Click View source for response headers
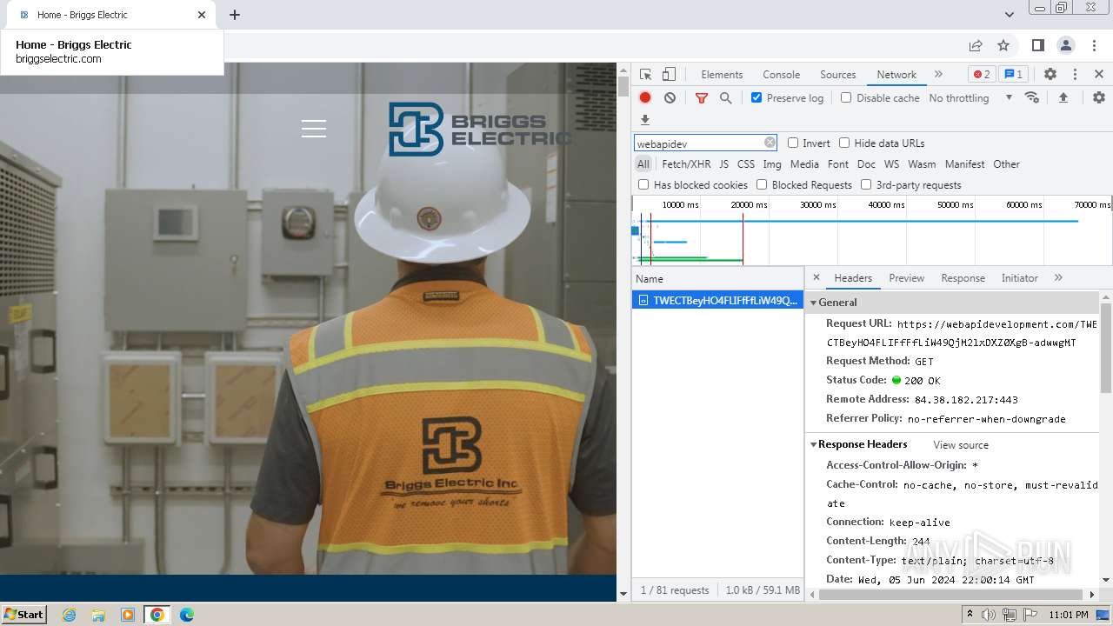1113x626 pixels. point(961,445)
